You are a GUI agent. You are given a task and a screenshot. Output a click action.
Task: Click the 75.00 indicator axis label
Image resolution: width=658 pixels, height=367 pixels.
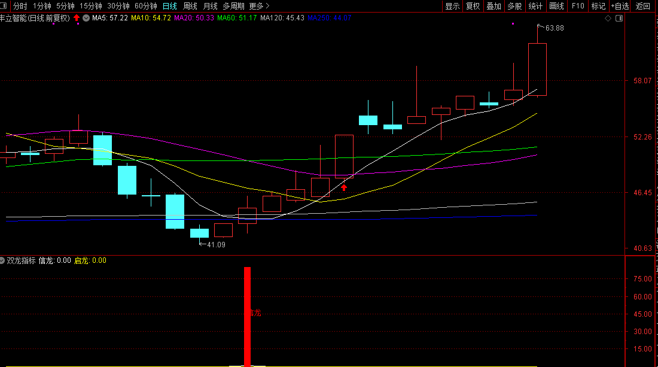pos(642,279)
